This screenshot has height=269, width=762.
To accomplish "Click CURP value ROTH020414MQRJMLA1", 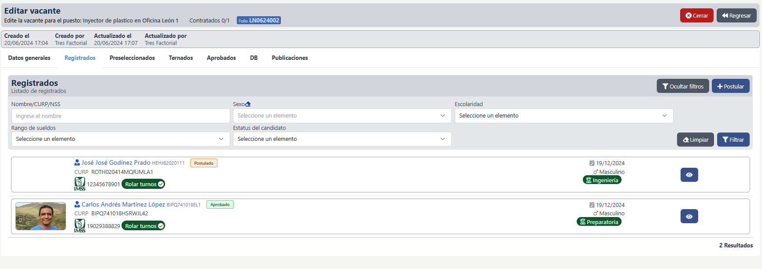I will coord(122,172).
